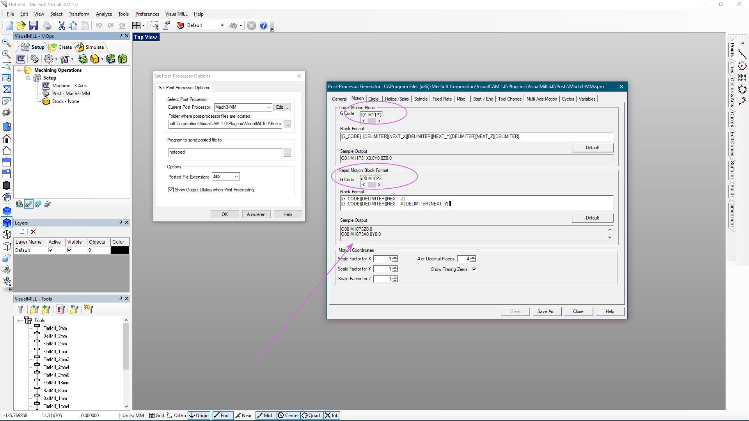This screenshot has height=421, width=749.
Task: Save file with the floppy disk icon
Action: (x=33, y=26)
